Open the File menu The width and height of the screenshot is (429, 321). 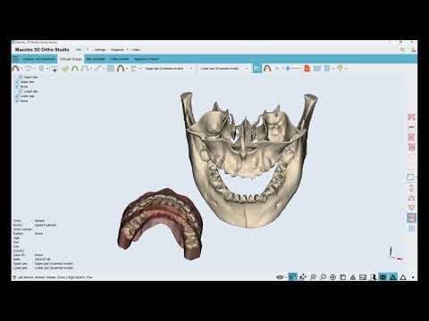tap(79, 50)
